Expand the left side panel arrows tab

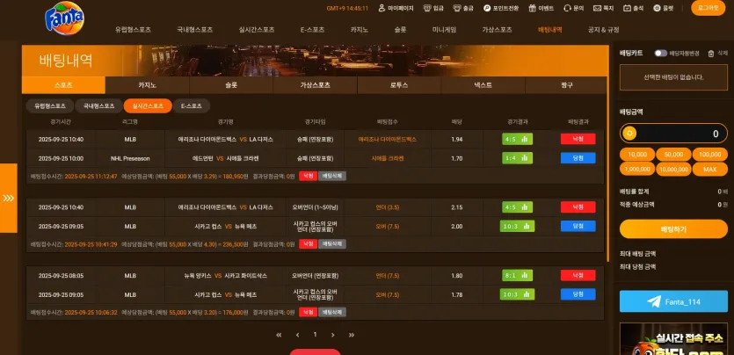click(9, 198)
